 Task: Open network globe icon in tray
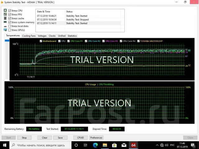162,145
